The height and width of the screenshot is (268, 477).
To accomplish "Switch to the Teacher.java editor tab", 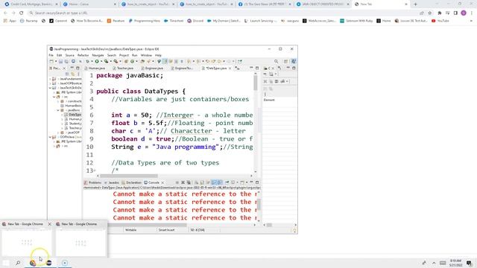I will tap(123, 68).
